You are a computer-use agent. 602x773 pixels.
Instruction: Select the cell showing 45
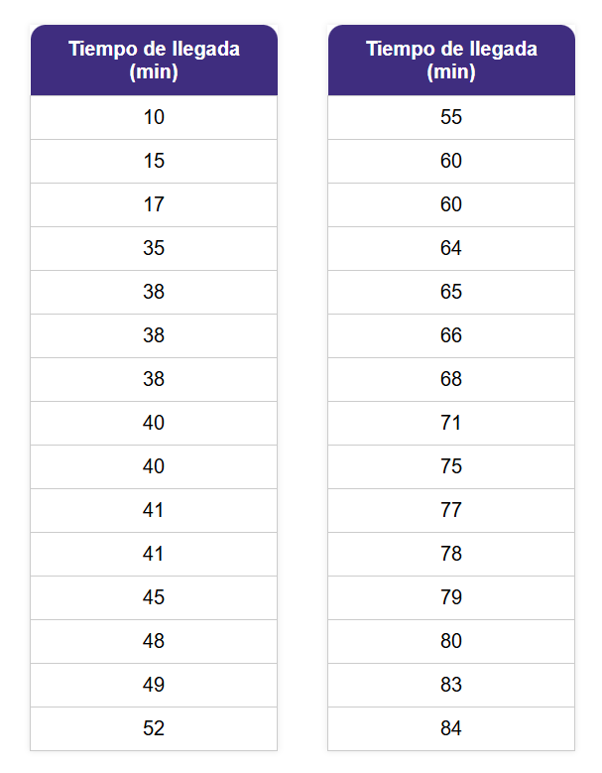coord(154,597)
